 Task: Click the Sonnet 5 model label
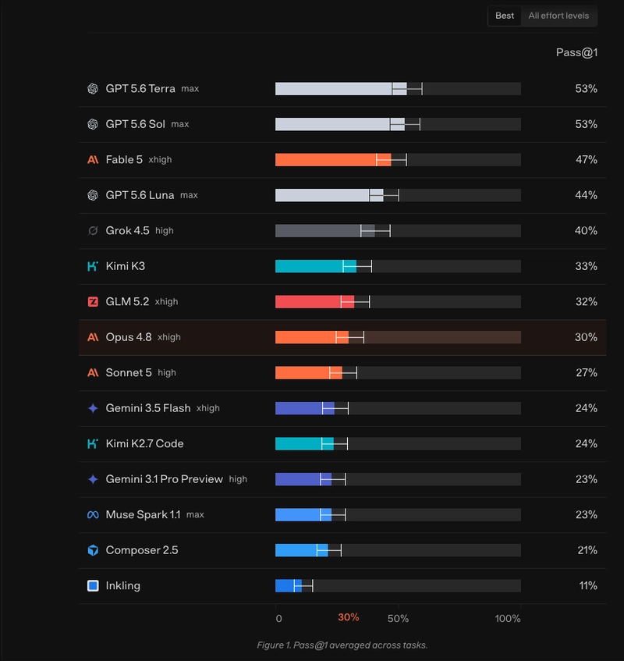click(x=129, y=373)
